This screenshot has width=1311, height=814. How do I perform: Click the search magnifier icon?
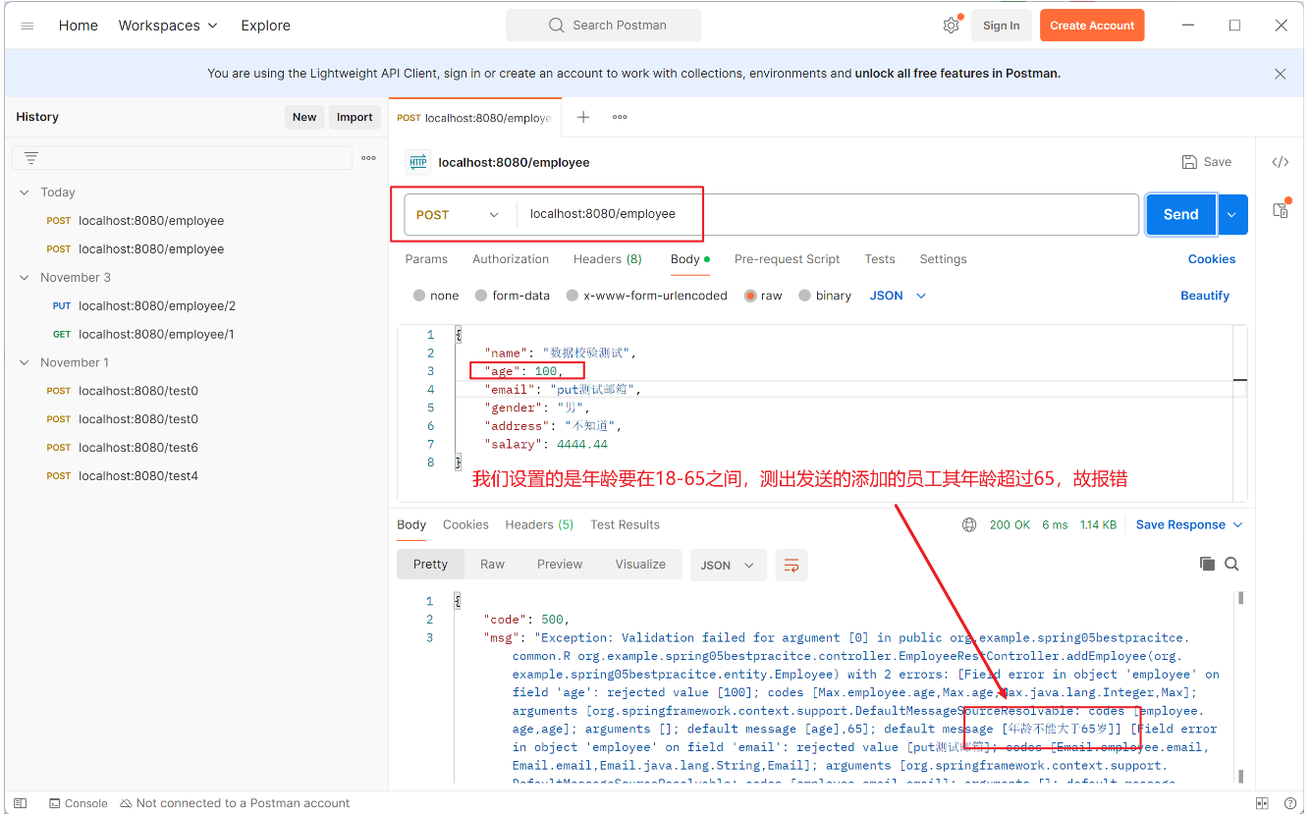point(557,26)
